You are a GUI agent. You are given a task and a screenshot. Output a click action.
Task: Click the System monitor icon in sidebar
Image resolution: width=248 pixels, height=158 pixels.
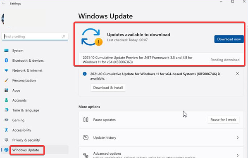coord(6,51)
